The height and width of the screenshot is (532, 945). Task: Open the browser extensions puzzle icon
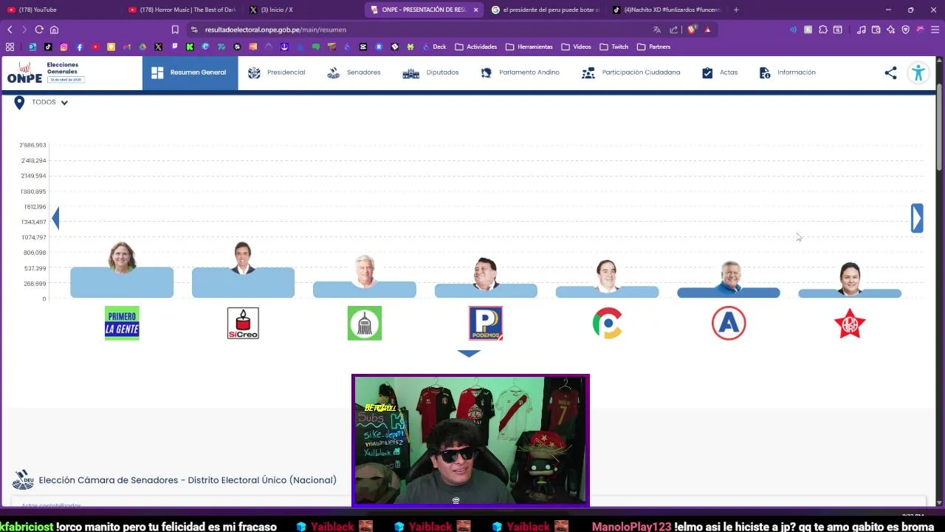(x=822, y=30)
